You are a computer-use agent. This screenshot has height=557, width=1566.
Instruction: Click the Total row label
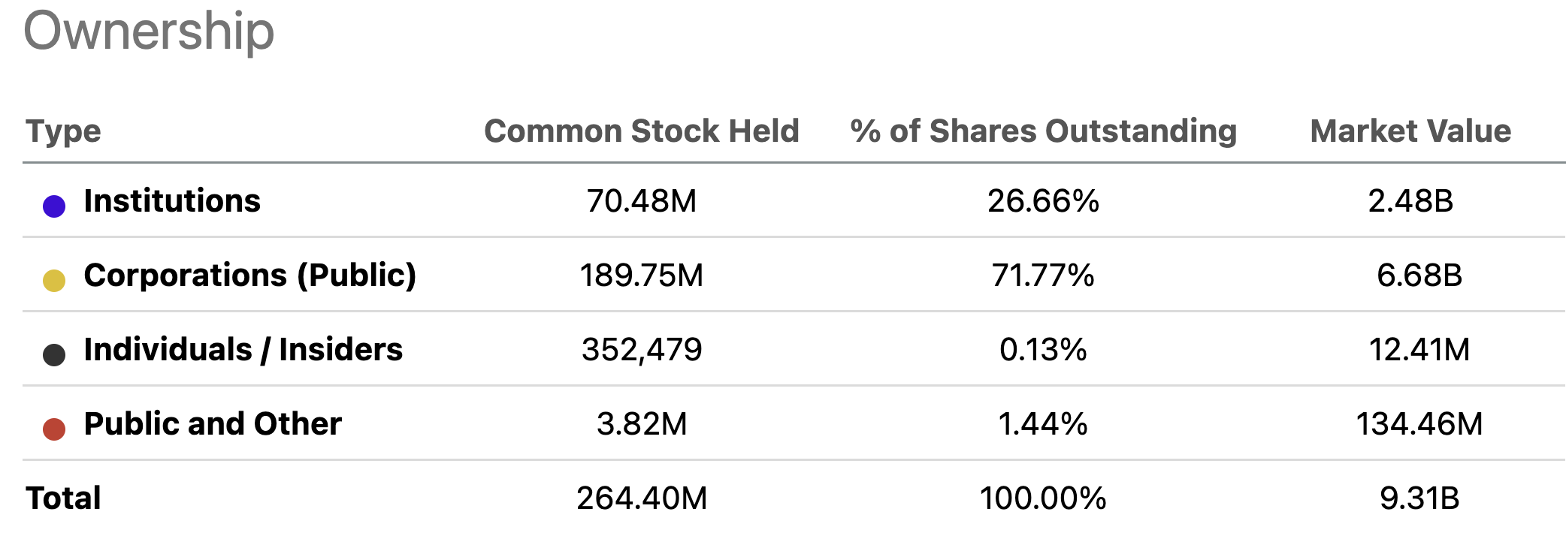point(63,498)
